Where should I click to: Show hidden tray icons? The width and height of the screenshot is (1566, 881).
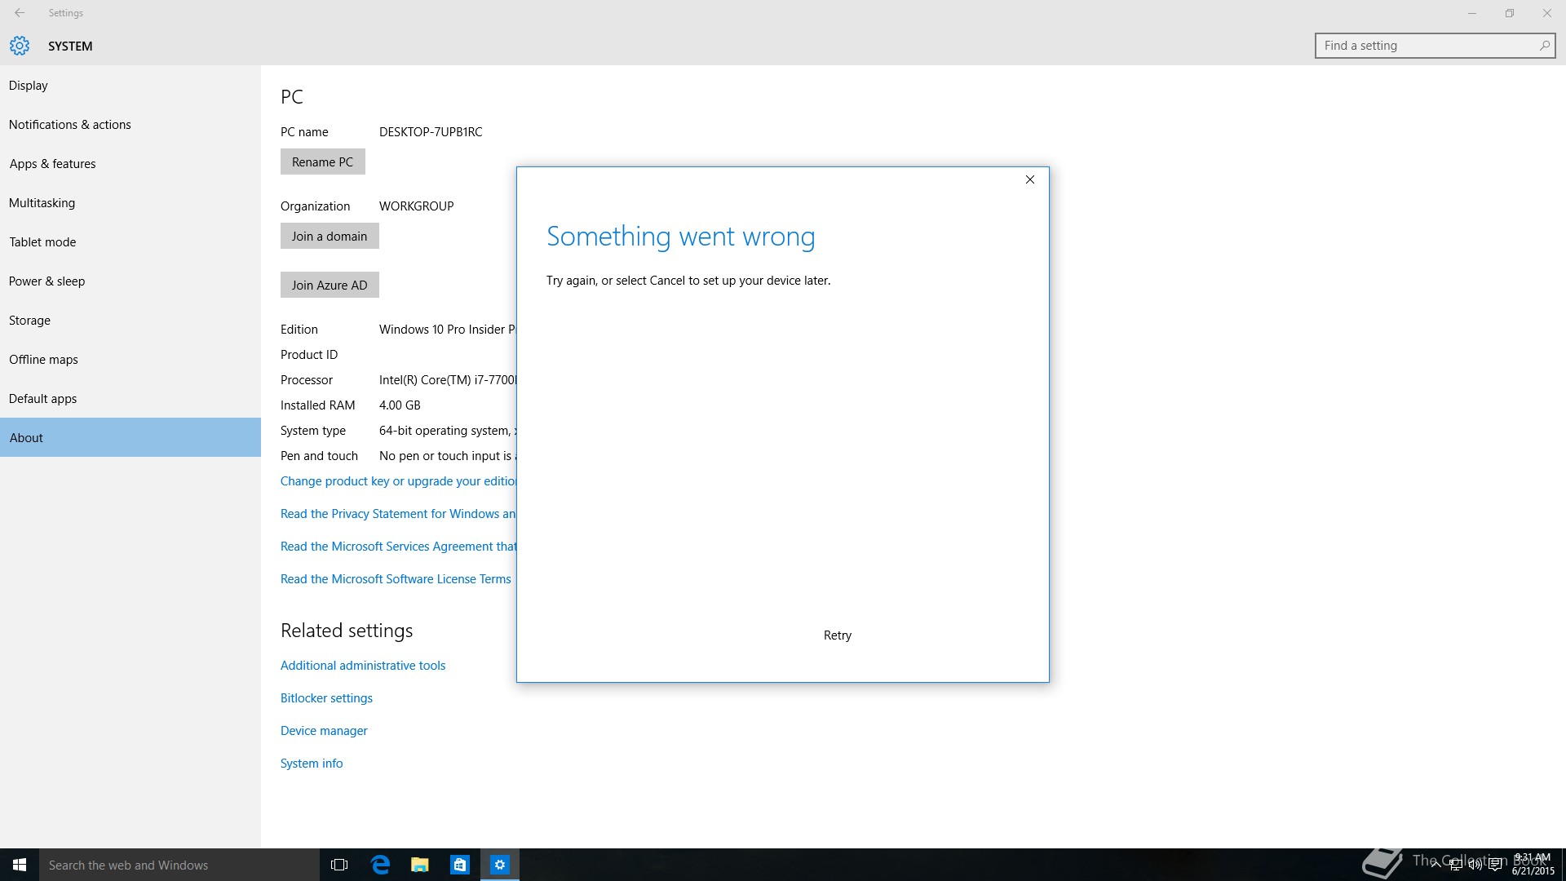pos(1435,865)
